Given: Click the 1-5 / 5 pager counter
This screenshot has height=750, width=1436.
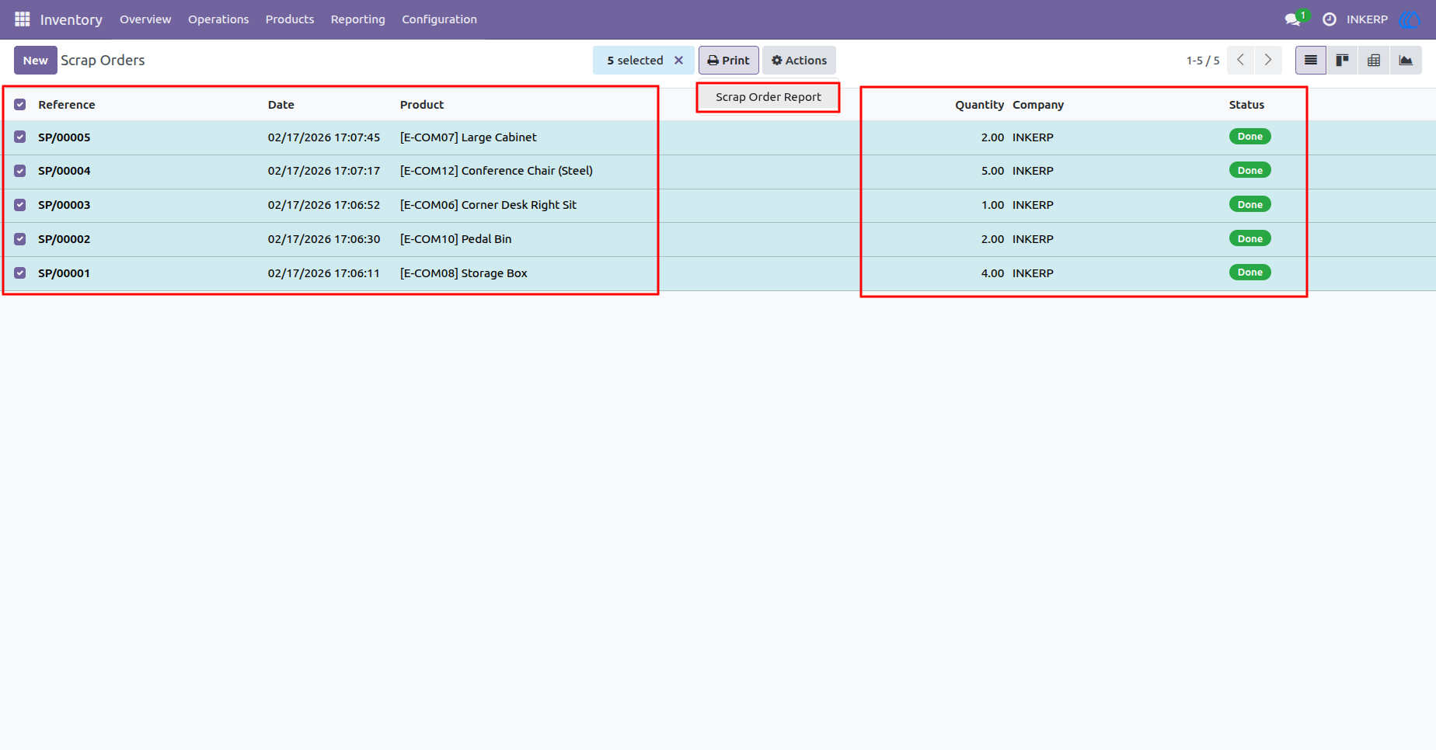Looking at the screenshot, I should point(1203,61).
